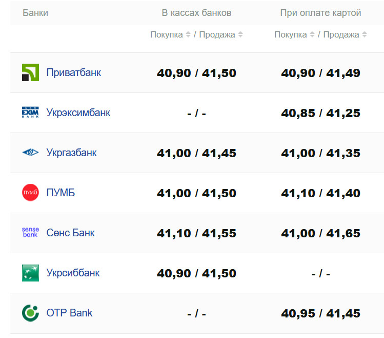Open the Приватбанк bank link
384x338 pixels.
73,72
